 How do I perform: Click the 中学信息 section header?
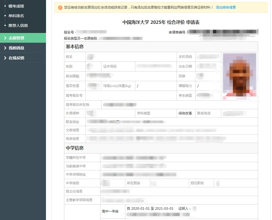point(75,148)
